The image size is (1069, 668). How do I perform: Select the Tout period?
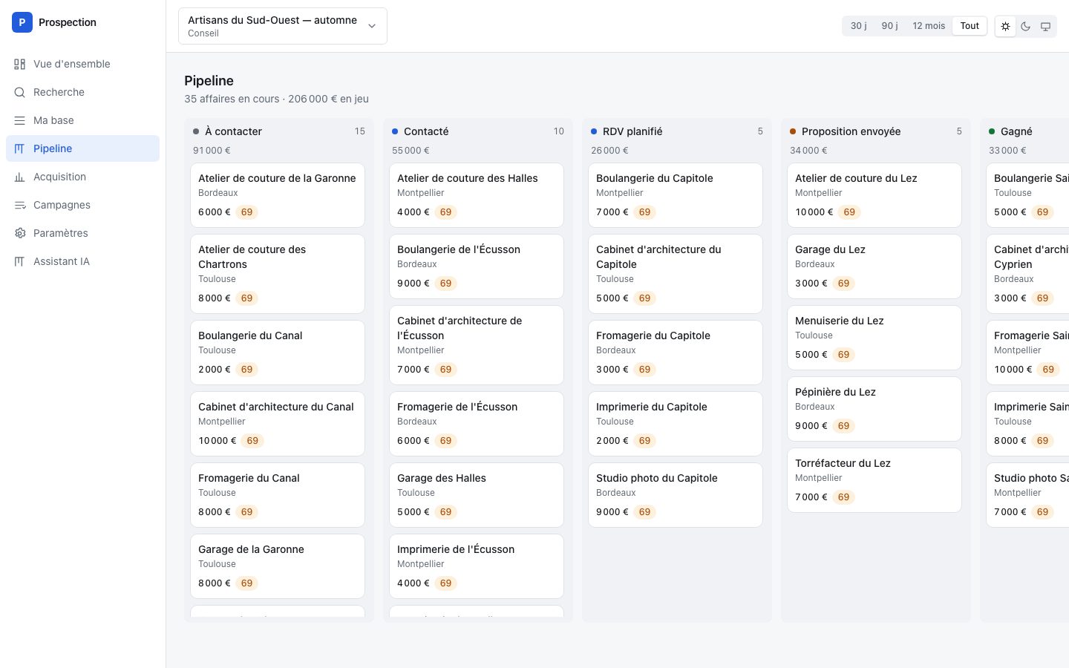click(970, 26)
